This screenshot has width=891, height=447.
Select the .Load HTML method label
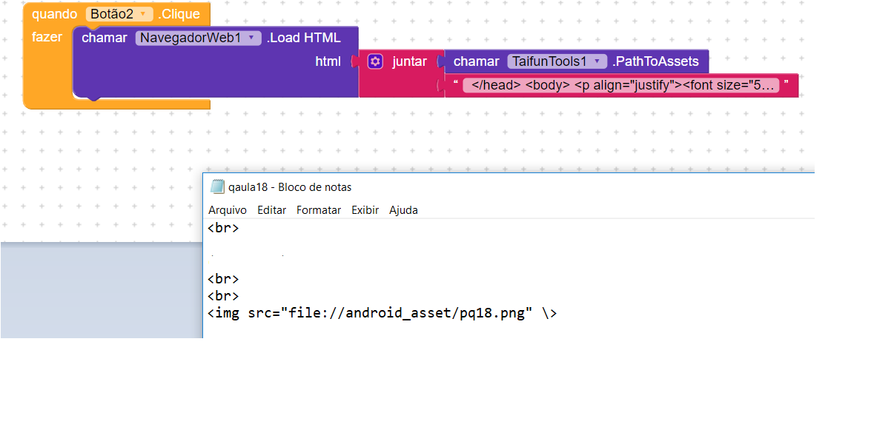(304, 38)
